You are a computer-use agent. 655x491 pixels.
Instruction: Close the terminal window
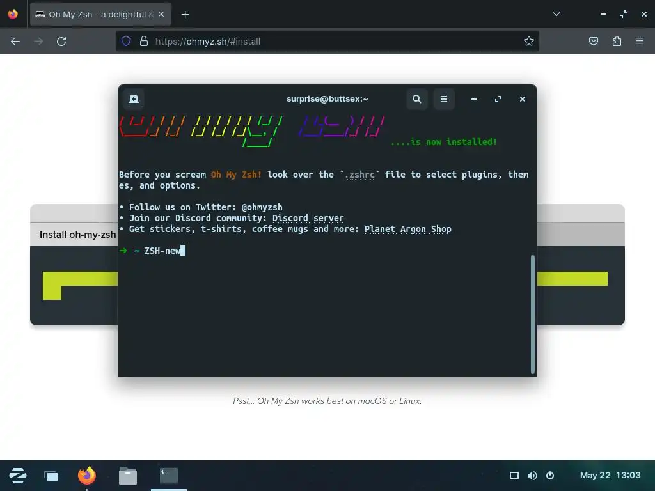click(x=522, y=99)
